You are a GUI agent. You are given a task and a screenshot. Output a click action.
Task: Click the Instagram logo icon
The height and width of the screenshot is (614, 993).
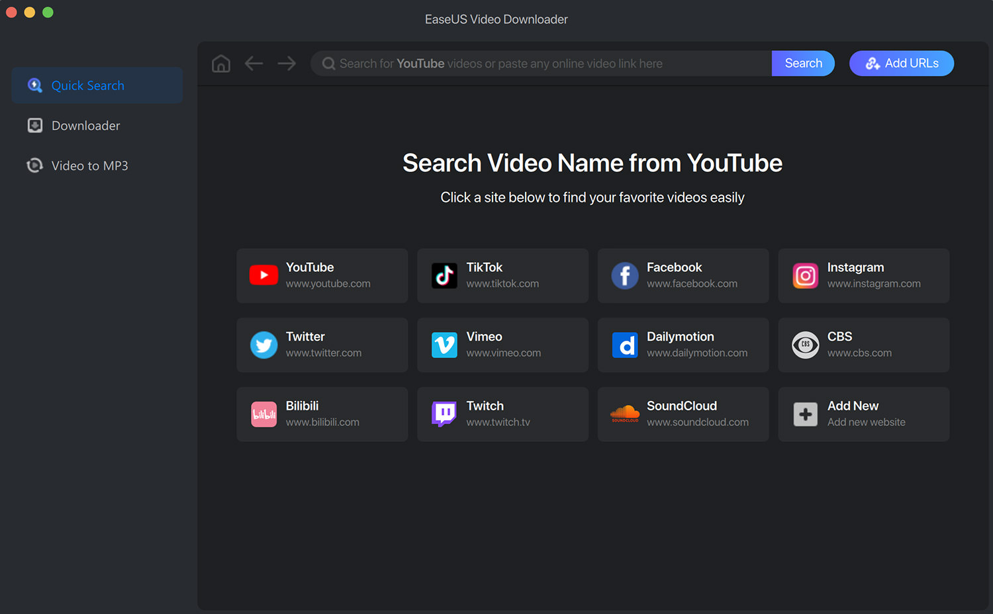point(806,275)
